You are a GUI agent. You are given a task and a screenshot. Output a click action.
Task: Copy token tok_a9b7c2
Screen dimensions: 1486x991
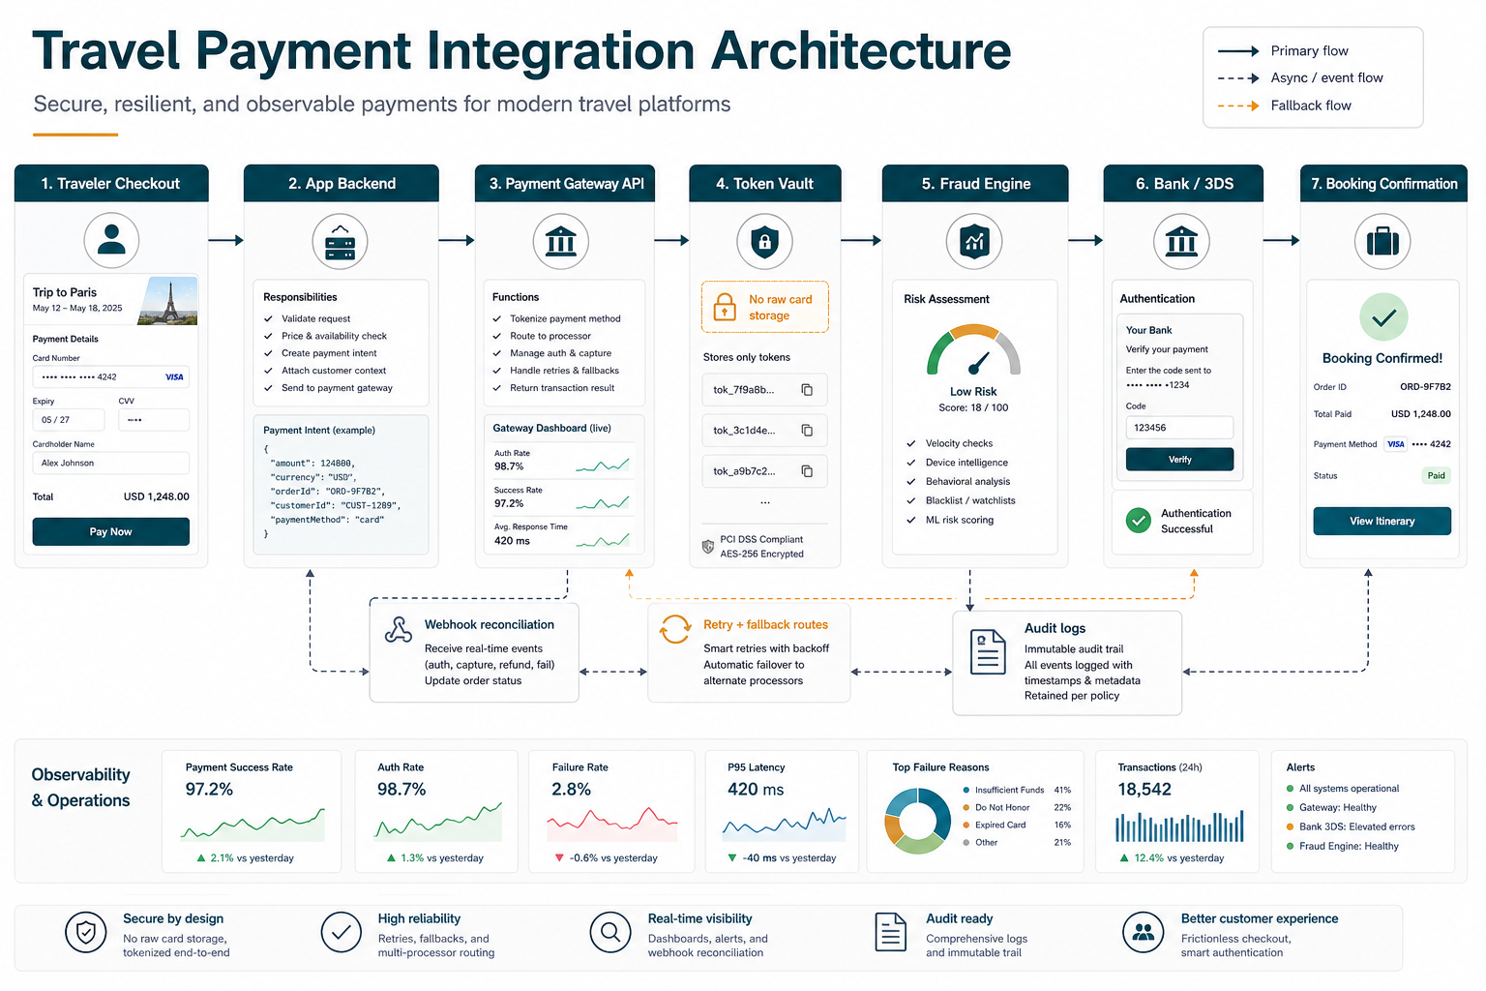tap(807, 471)
